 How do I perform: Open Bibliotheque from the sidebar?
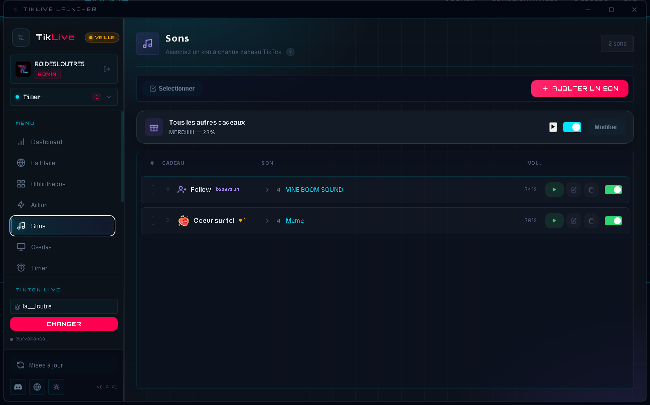(63, 184)
